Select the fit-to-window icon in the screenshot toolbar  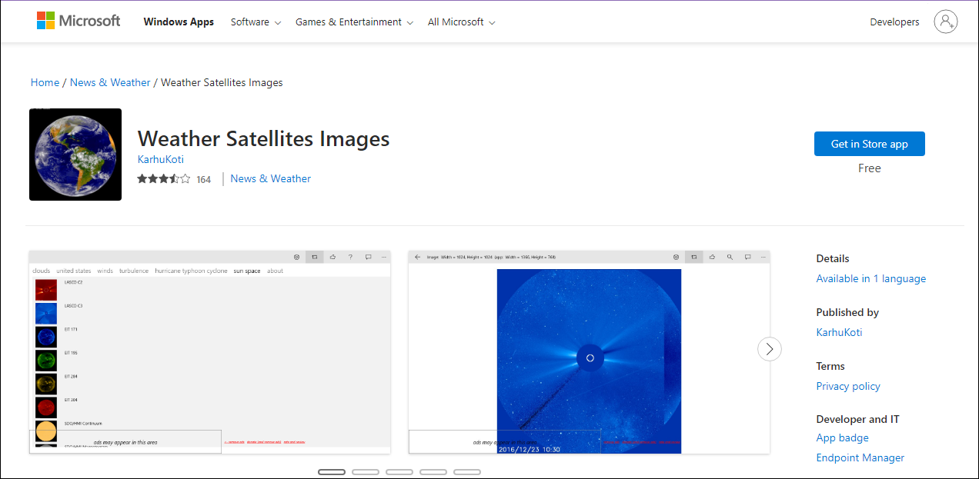pos(314,257)
